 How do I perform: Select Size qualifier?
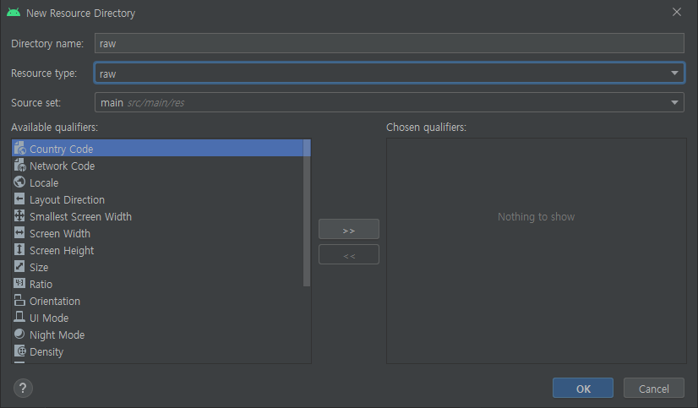pos(157,267)
